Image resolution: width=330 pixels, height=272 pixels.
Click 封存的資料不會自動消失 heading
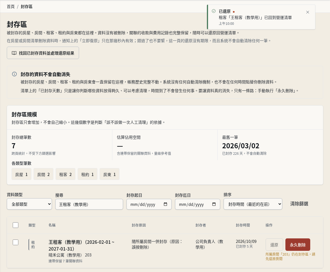pos(45,74)
